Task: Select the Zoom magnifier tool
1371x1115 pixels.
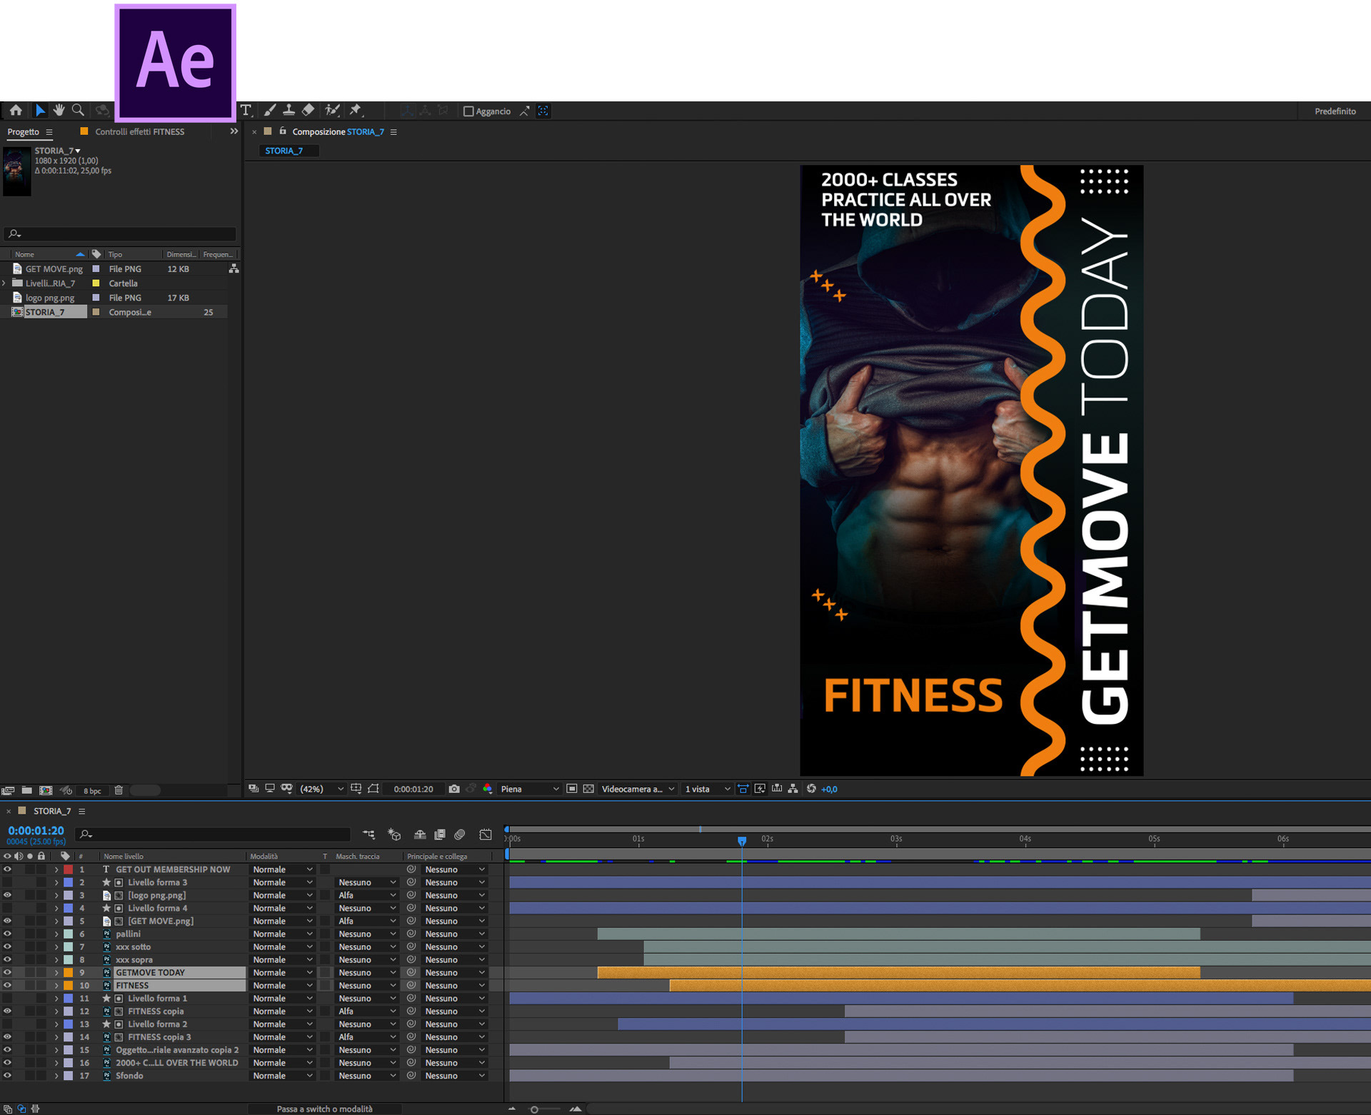Action: tap(78, 110)
